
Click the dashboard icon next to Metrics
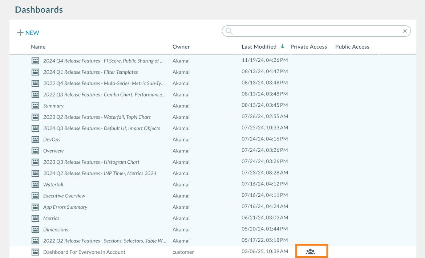(35, 218)
